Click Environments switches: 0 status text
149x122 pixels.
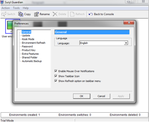pyautogui.click(x=75, y=115)
